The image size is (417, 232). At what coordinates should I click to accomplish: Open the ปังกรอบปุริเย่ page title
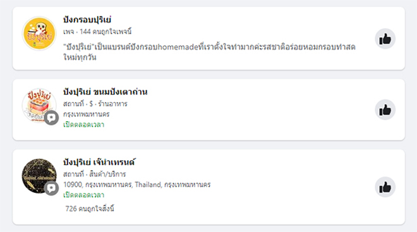coord(87,20)
